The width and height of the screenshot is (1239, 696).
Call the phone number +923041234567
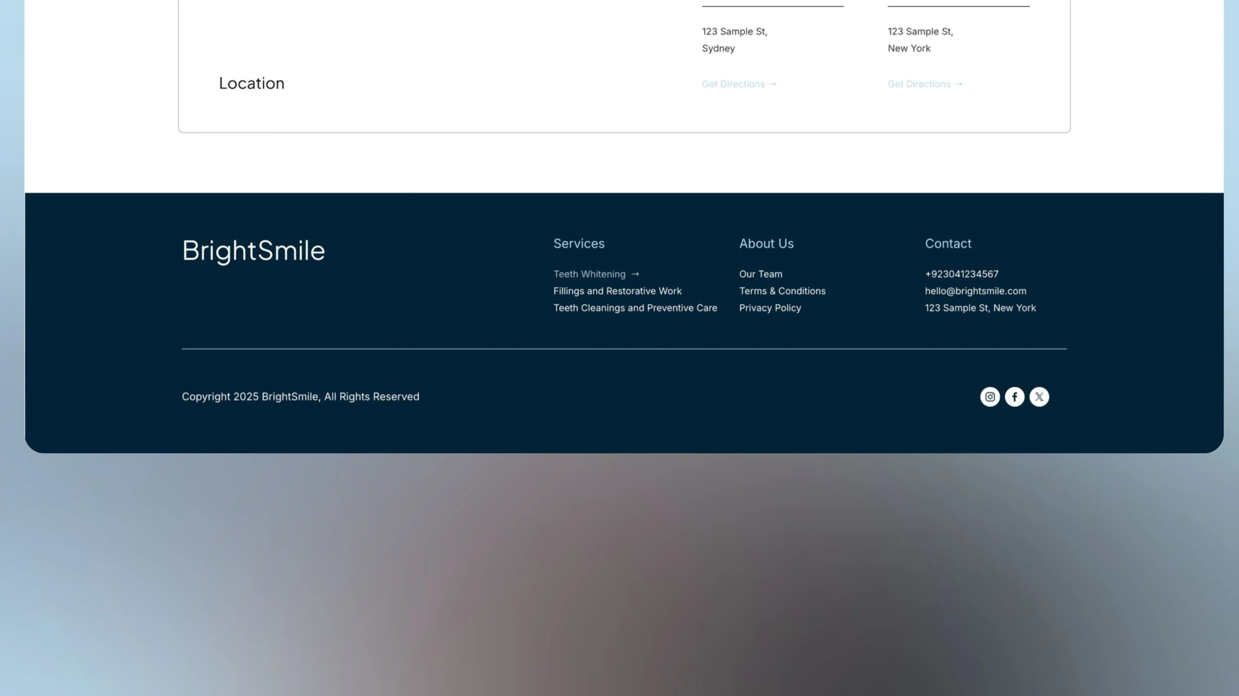961,274
